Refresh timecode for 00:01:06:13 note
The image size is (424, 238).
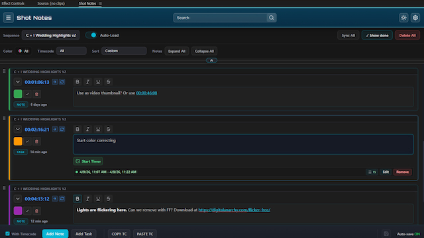pyautogui.click(x=62, y=82)
